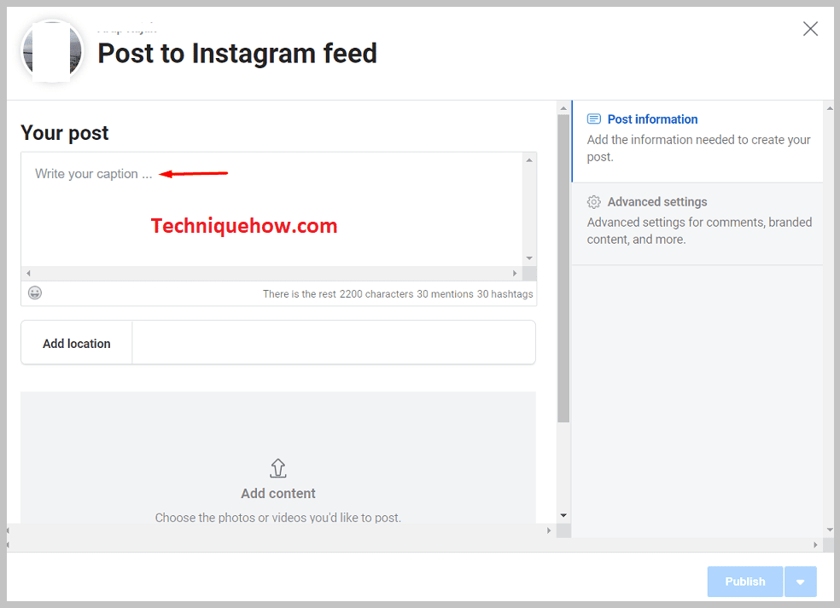Viewport: 840px width, 608px height.
Task: Click the Add location label
Action: tap(77, 344)
